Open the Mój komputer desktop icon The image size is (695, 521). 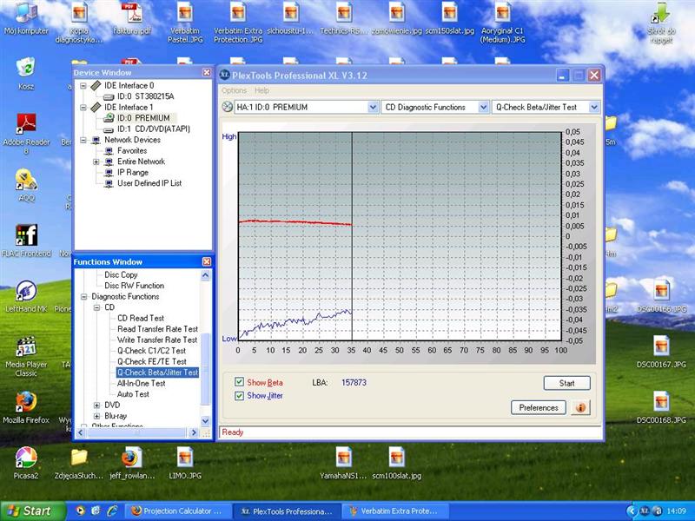tap(26, 12)
